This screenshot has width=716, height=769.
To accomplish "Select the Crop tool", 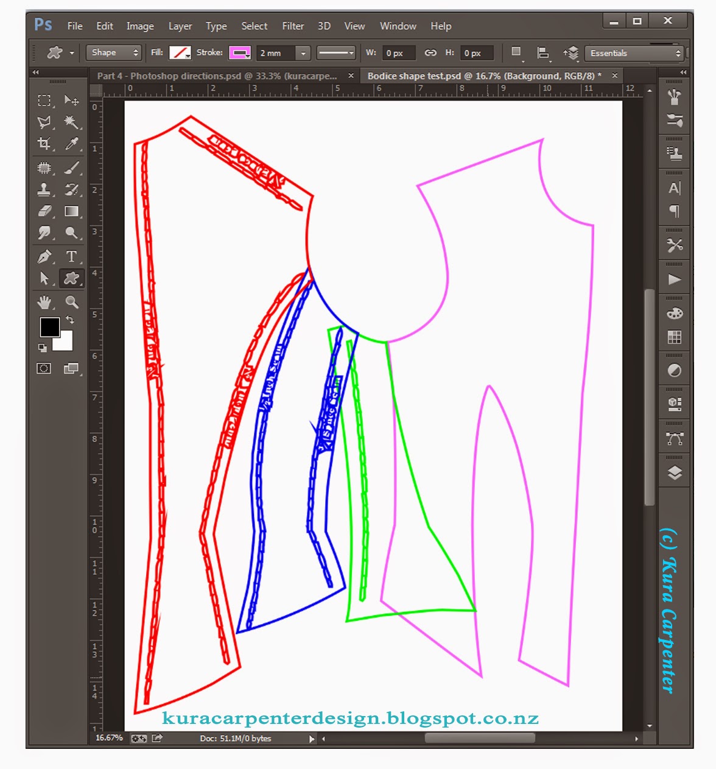I will point(44,144).
